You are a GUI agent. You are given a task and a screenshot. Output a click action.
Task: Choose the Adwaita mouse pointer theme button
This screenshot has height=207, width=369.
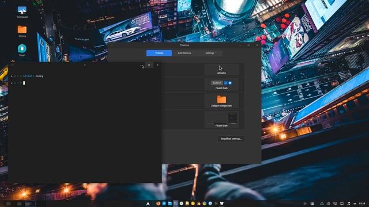click(221, 70)
